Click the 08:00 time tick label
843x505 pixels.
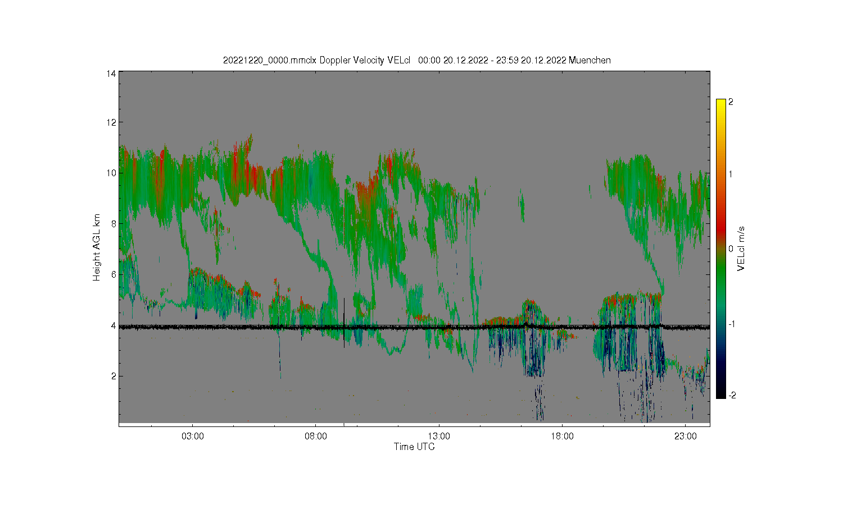point(316,436)
